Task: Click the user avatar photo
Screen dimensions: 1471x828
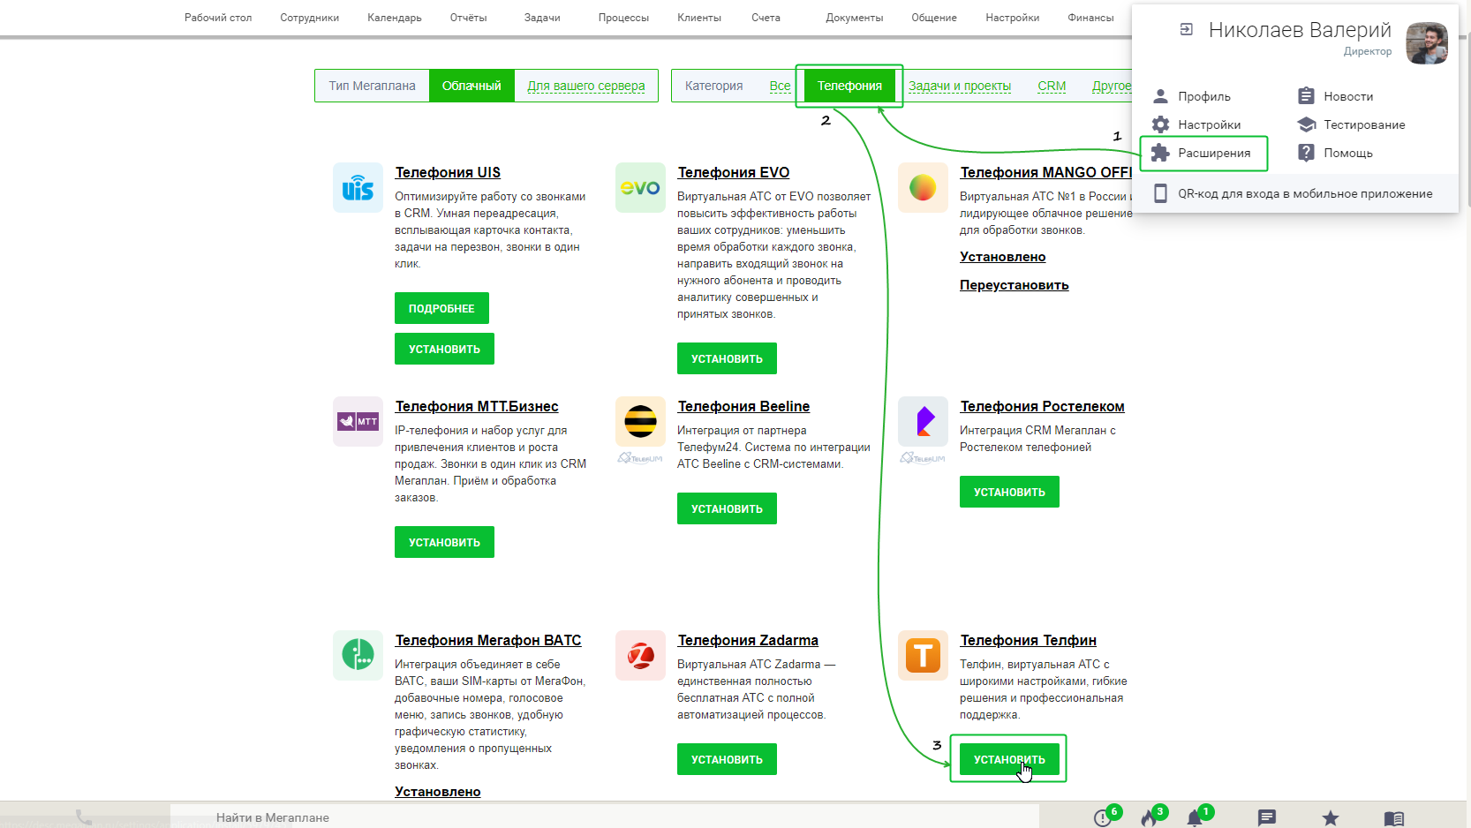Action: pos(1427,43)
